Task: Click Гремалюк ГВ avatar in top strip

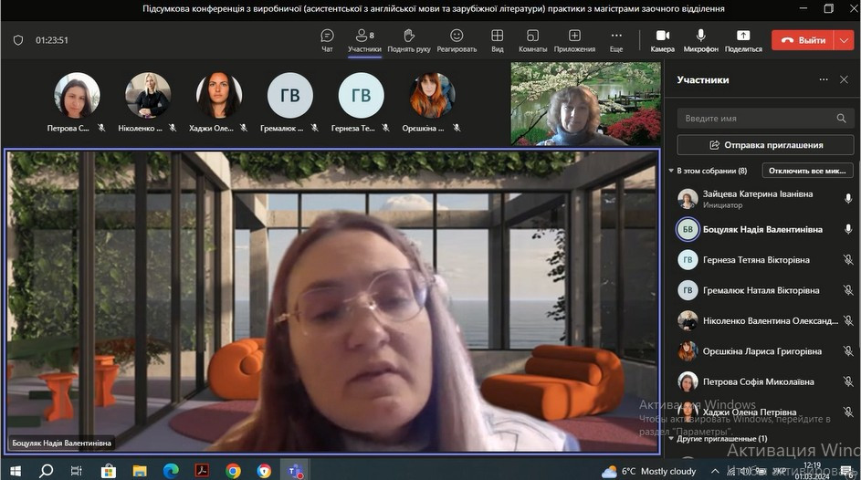Action: [x=290, y=96]
